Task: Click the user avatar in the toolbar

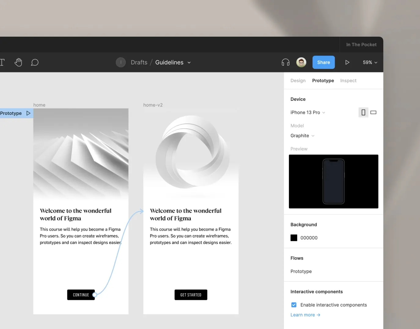Action: (301, 62)
